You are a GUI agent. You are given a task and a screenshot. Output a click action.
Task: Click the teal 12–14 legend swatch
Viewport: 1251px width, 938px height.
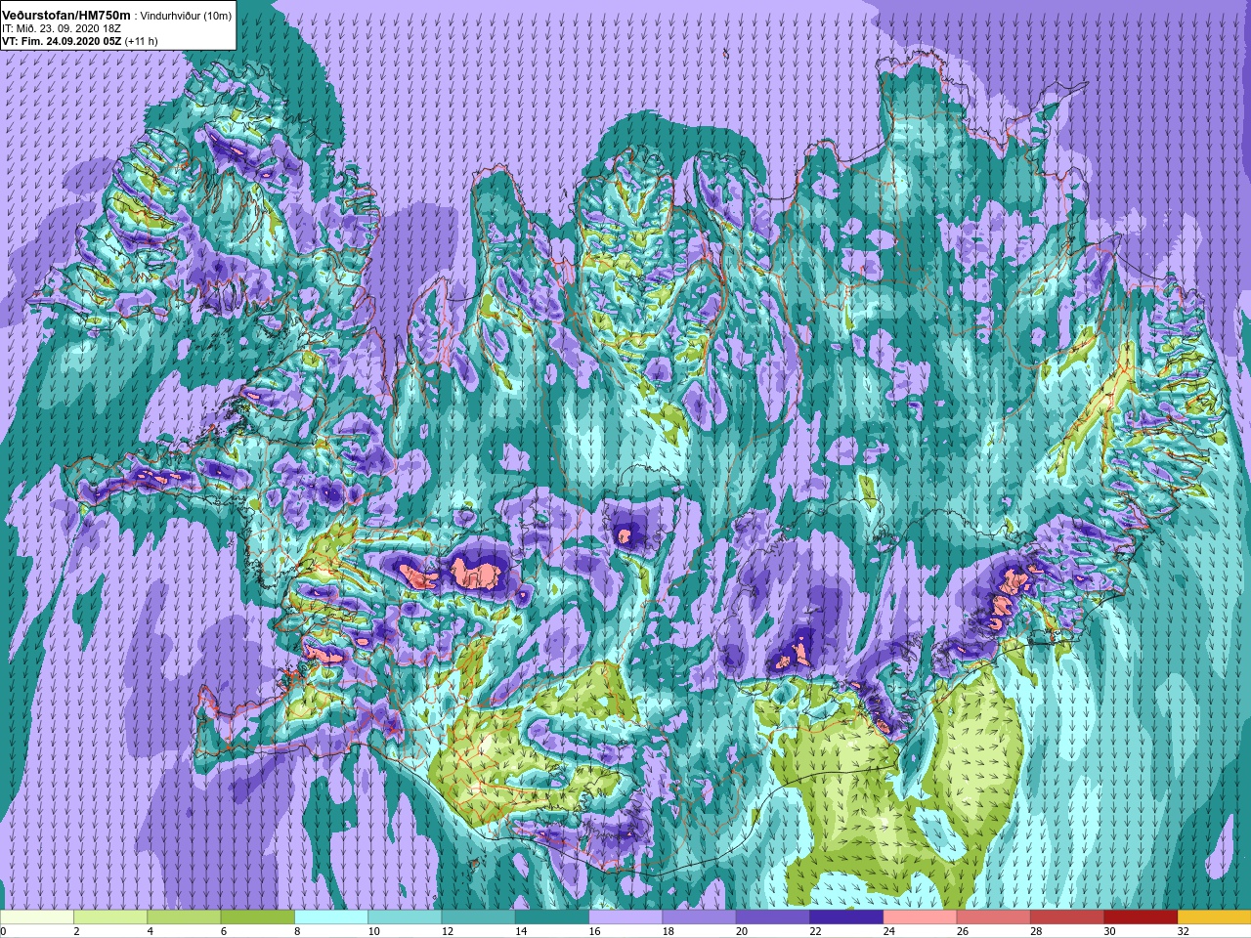(478, 917)
